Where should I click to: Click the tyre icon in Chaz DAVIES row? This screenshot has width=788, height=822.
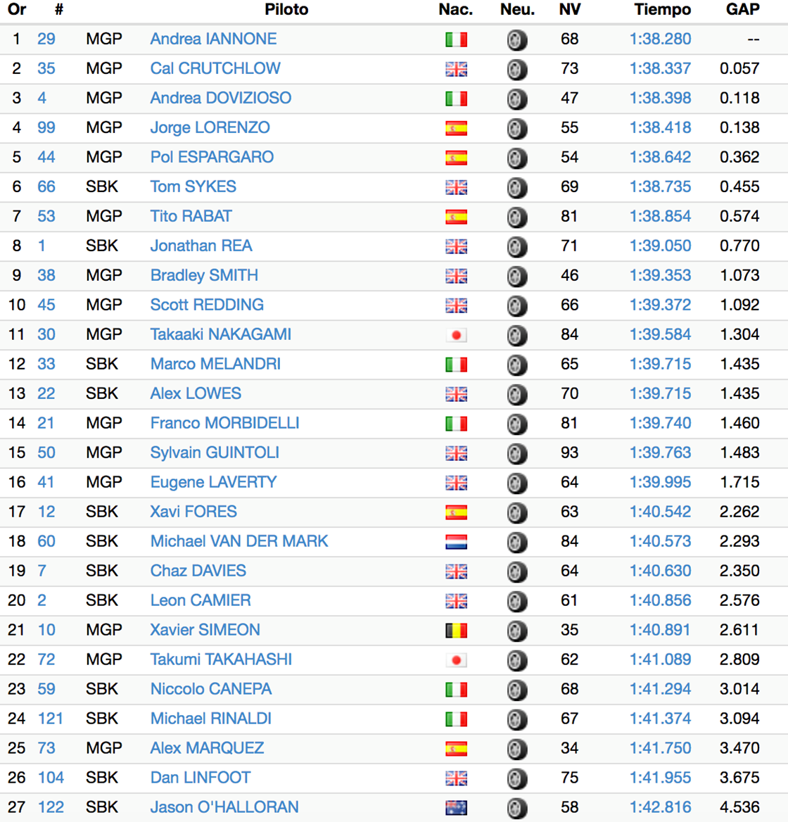pos(517,572)
